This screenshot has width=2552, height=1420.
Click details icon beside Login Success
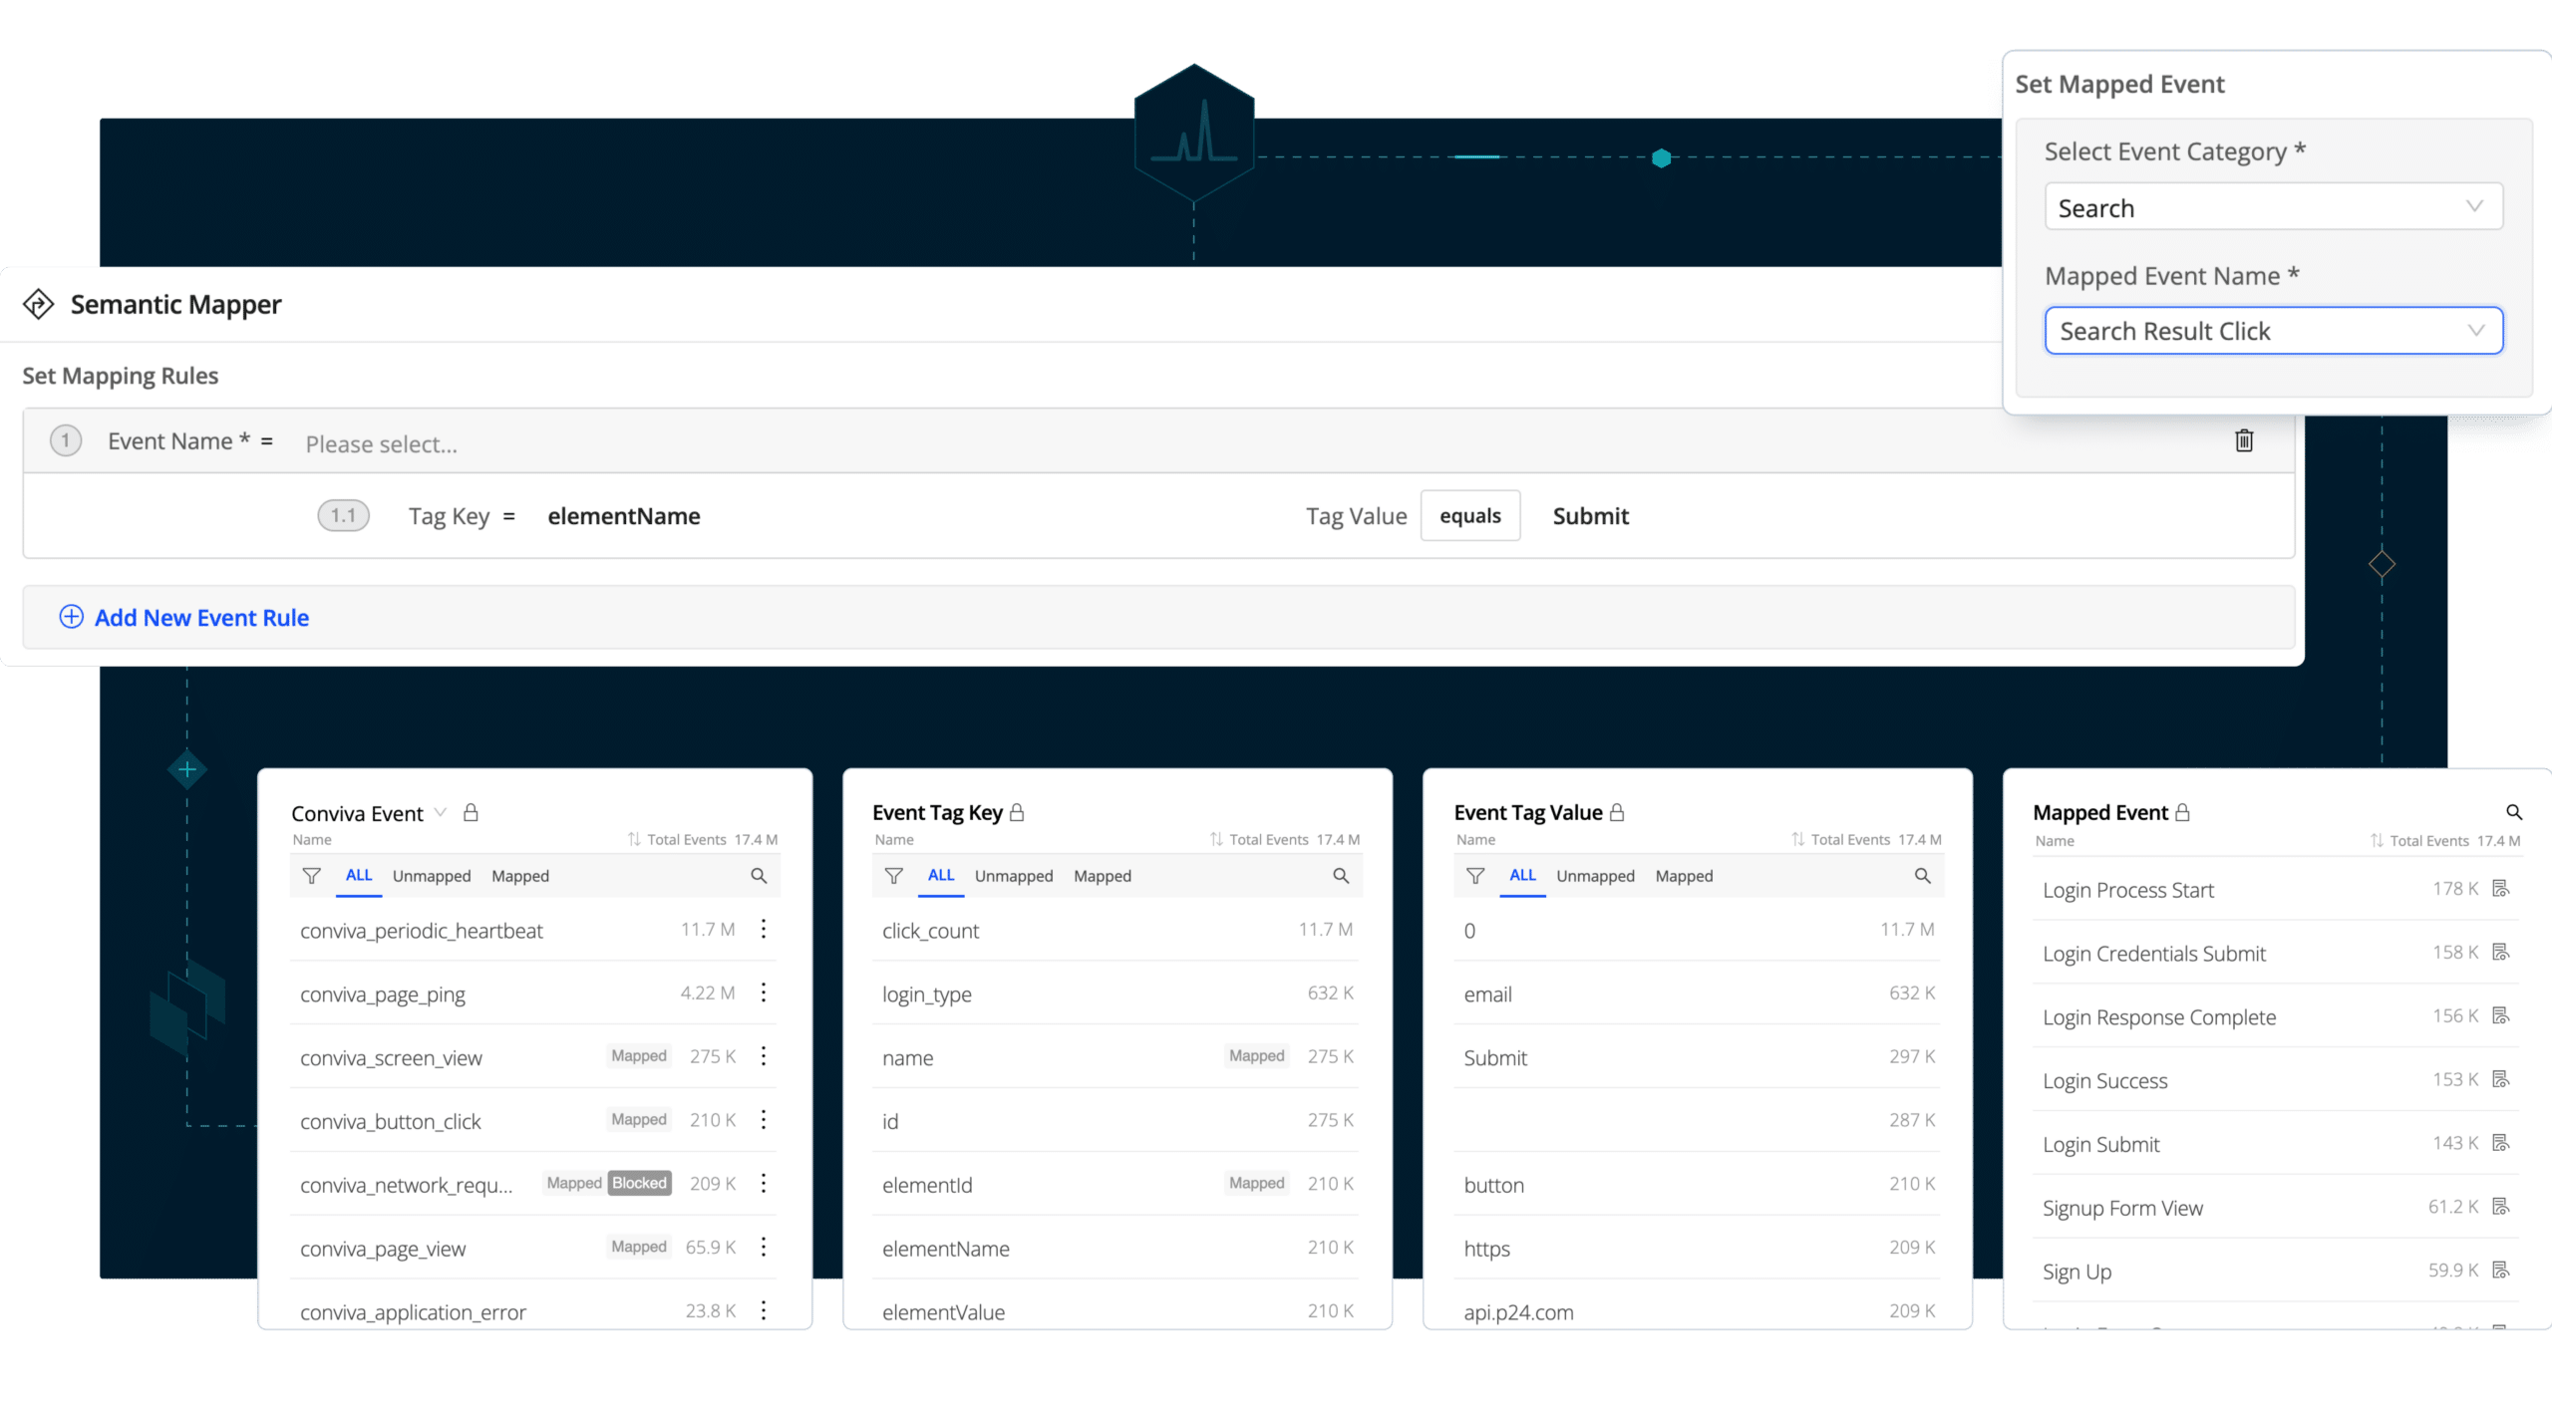[x=2500, y=1079]
